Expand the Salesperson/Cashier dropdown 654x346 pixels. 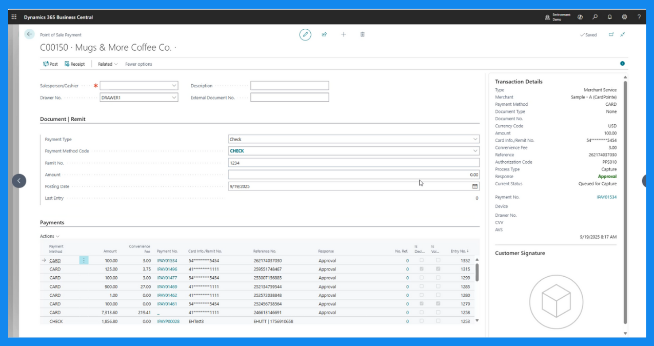(174, 86)
